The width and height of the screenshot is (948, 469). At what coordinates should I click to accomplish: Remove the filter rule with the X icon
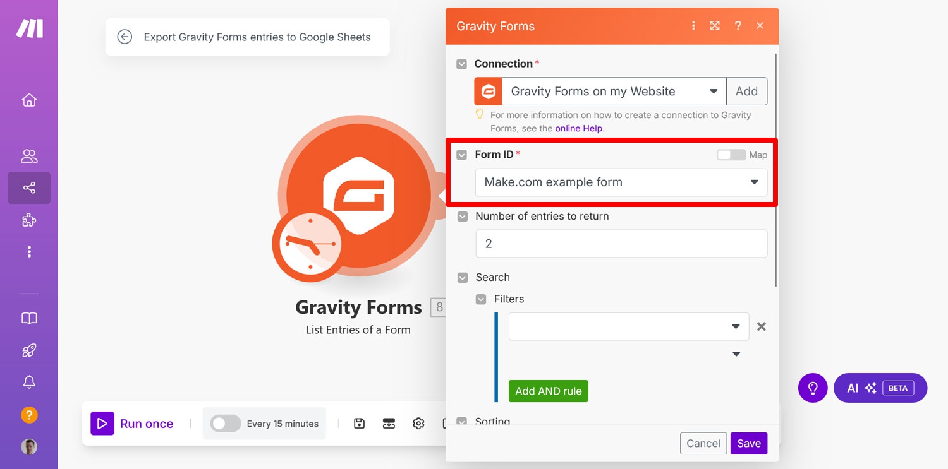762,326
